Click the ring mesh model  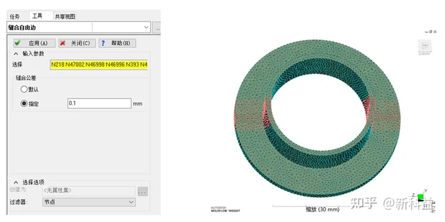317,118
